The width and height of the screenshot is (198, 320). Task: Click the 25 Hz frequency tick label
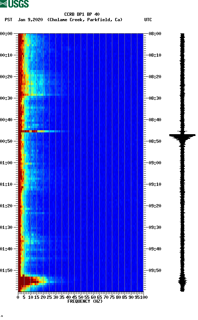[49, 297]
